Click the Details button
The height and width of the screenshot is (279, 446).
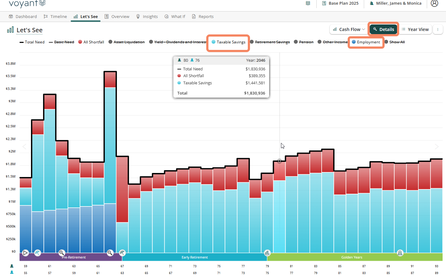(x=383, y=29)
